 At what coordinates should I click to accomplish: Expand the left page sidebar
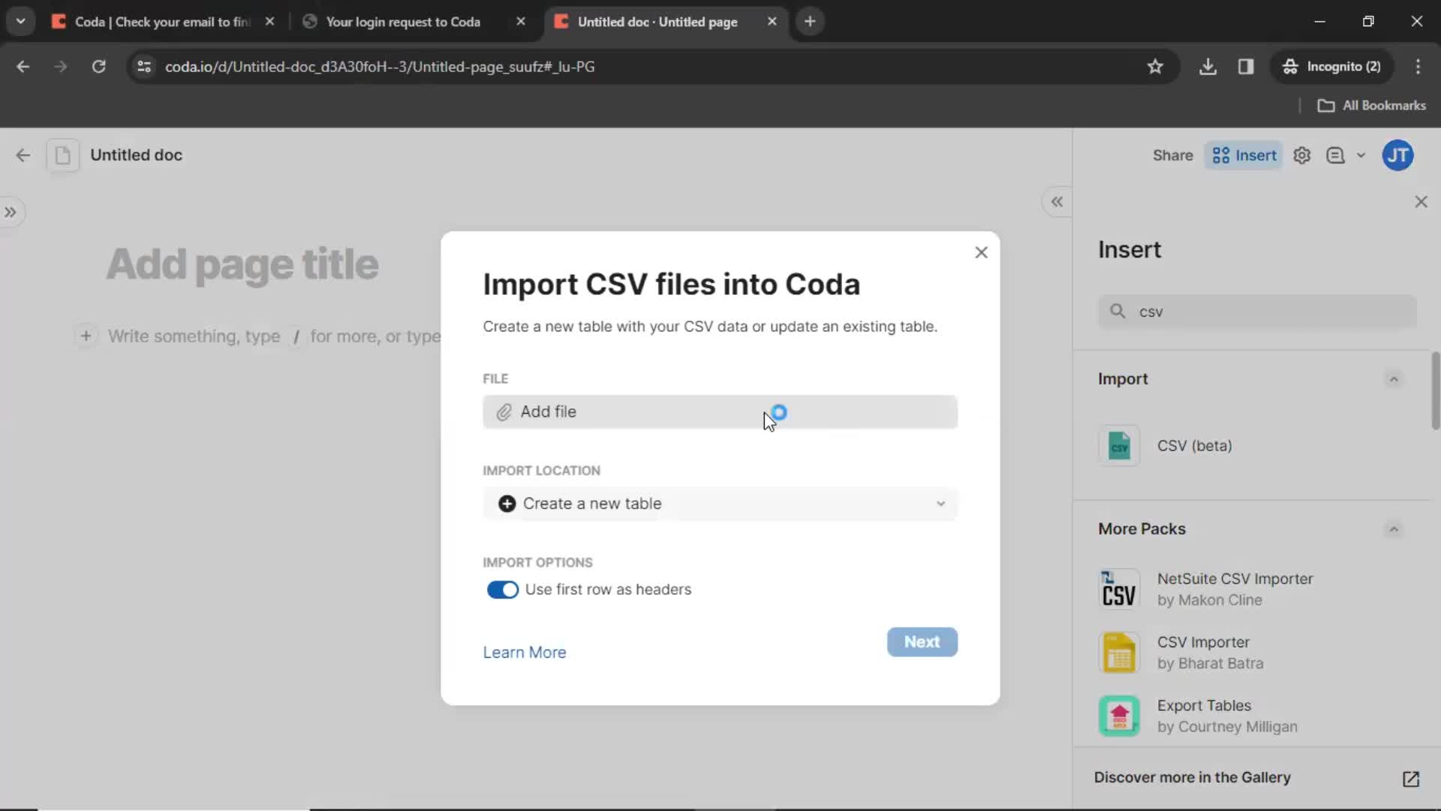coord(11,213)
